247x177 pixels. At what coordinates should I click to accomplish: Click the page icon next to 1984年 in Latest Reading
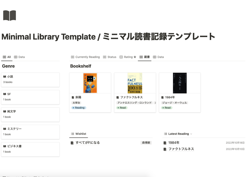click(x=165, y=143)
